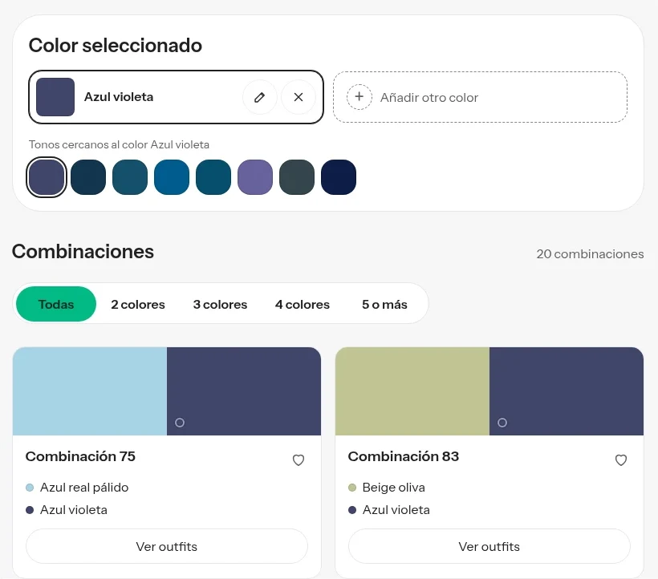Click Beige oliva color label
Viewport: 658px width, 579px height.
394,488
